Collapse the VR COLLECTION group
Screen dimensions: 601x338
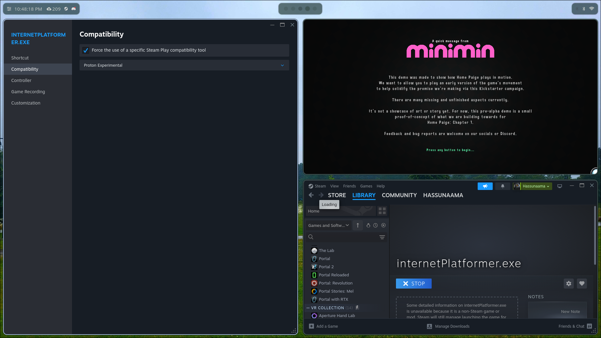(x=308, y=308)
